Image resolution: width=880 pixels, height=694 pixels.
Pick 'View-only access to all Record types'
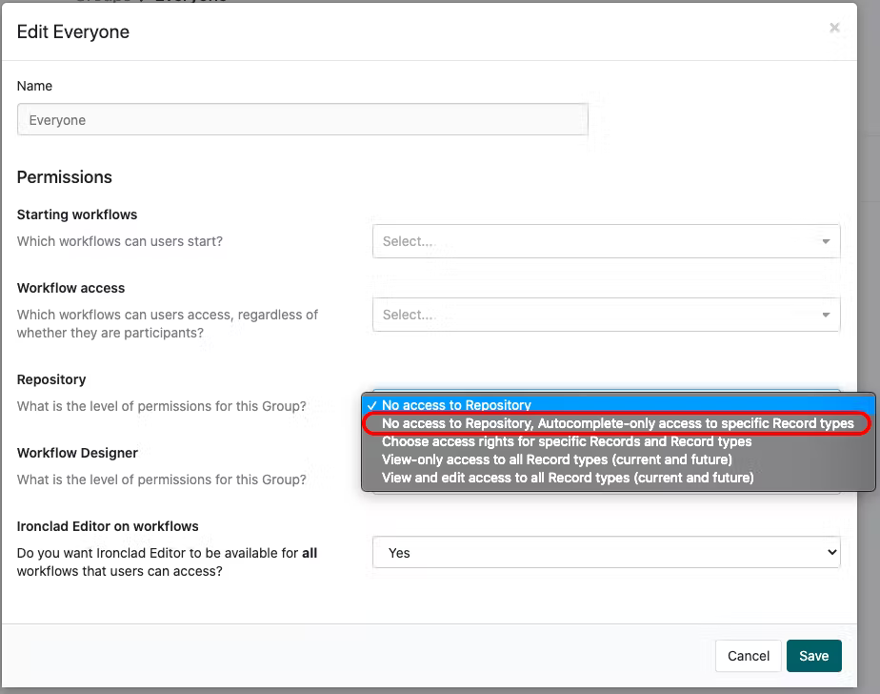coord(618,459)
